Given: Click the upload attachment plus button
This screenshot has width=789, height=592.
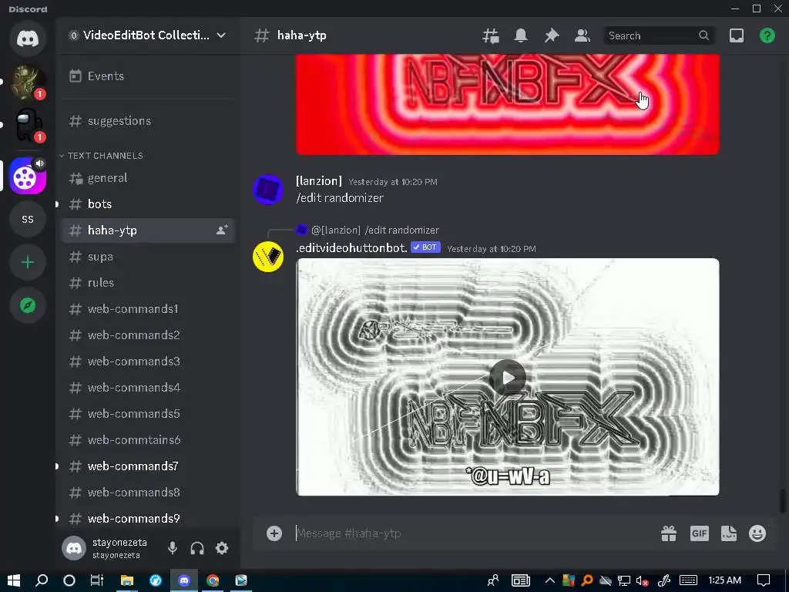Looking at the screenshot, I should click(x=274, y=533).
